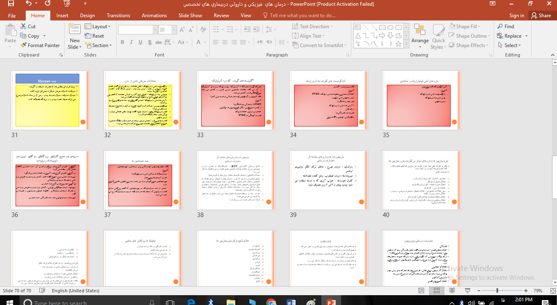
Task: Open the Transitions tab
Action: point(118,16)
